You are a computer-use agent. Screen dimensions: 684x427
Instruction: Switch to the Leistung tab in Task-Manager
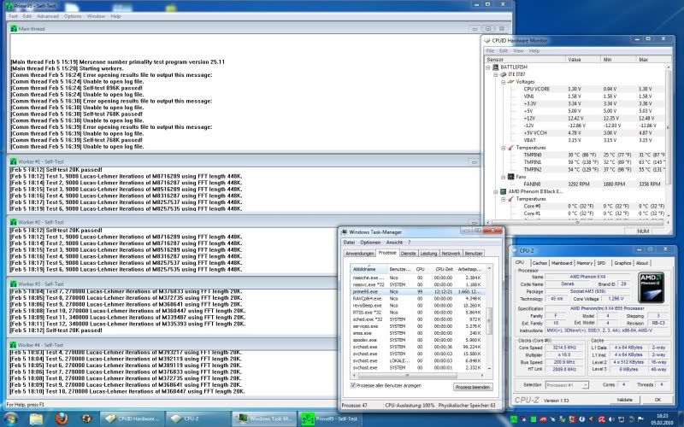coord(428,253)
